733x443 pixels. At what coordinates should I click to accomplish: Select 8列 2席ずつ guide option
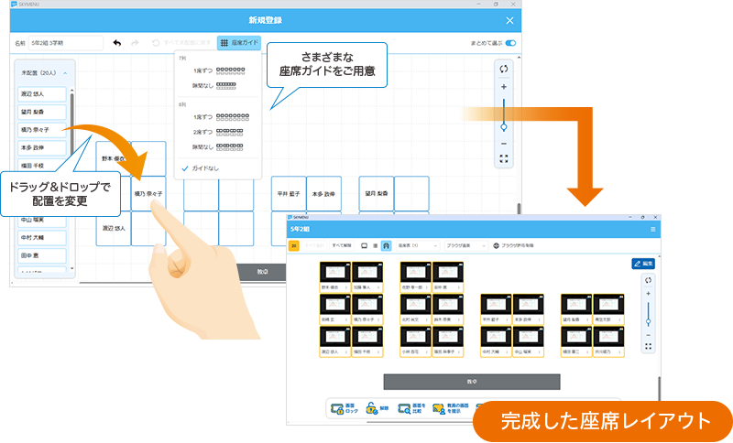pos(218,132)
